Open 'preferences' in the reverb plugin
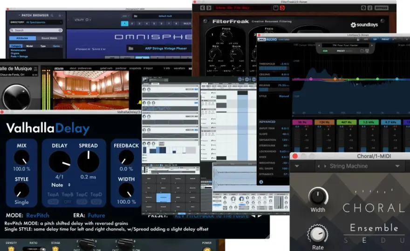The height and width of the screenshot is (251, 410). 84,68
